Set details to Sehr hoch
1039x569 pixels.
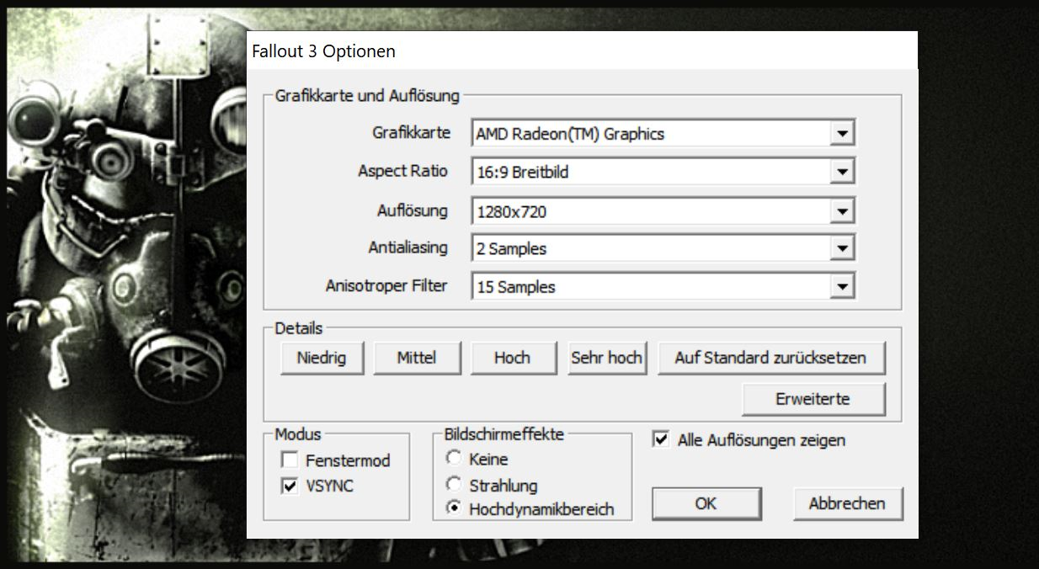(x=606, y=358)
